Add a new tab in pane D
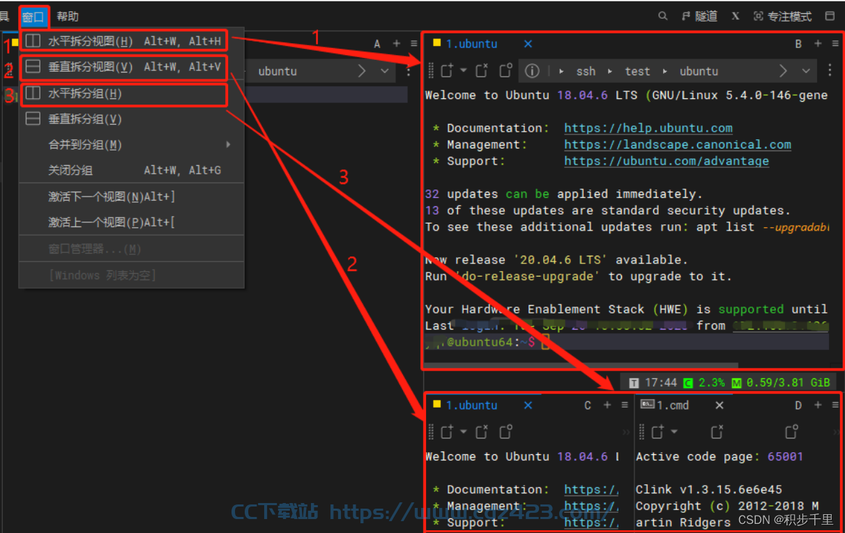Viewport: 845px width, 533px height. [818, 405]
